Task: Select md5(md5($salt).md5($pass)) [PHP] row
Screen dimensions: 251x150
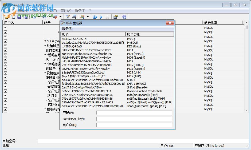Action: [x=117, y=102]
